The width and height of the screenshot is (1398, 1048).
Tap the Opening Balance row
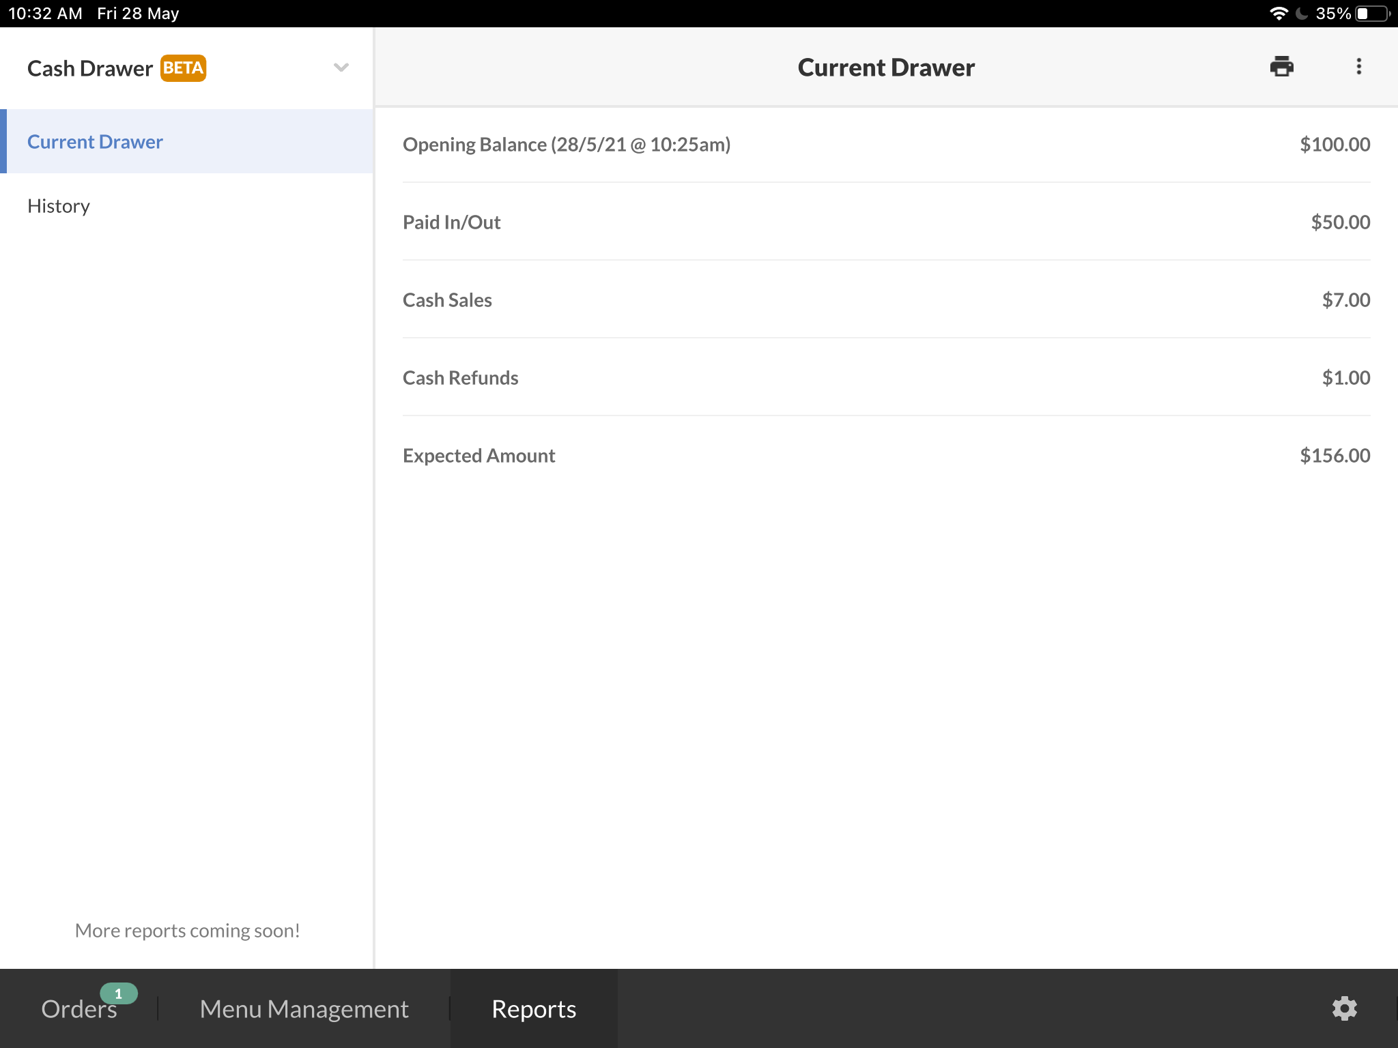pos(885,145)
